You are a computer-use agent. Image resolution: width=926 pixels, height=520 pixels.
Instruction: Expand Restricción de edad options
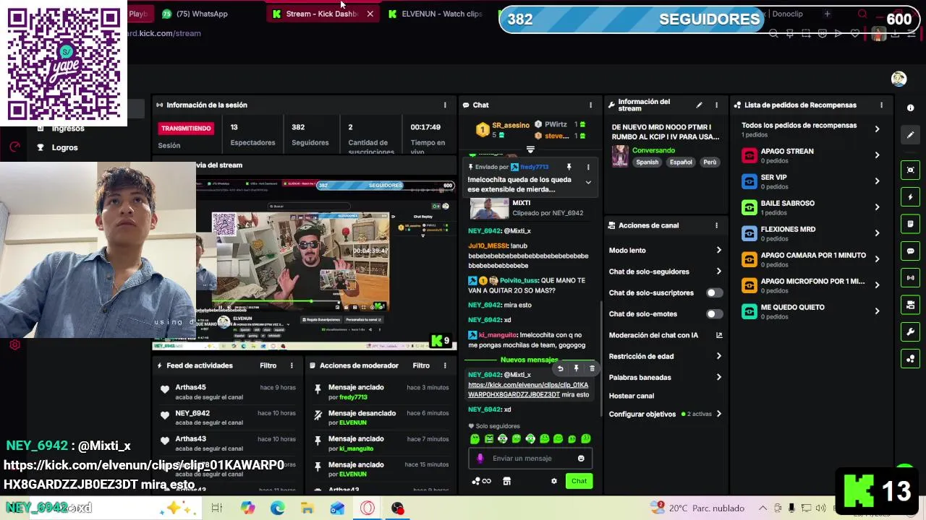[x=719, y=356]
